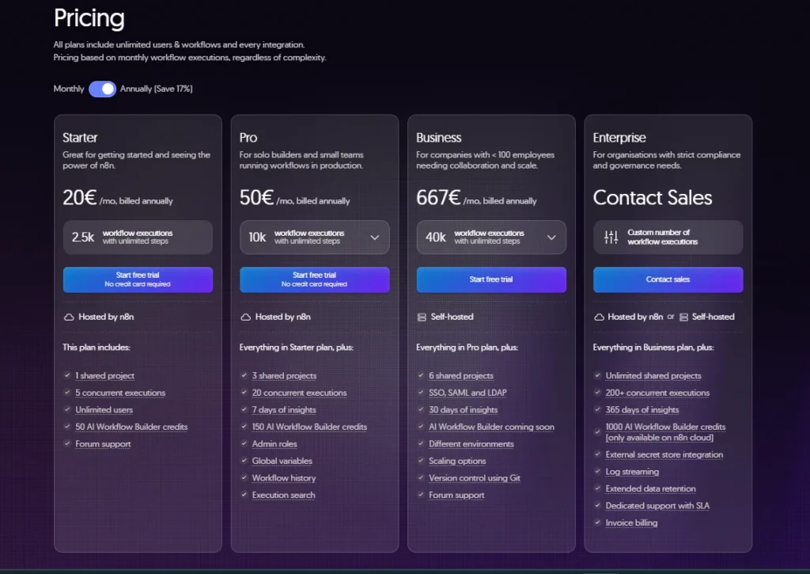Viewport: 810px width, 574px height.
Task: Click the Starter cloud hosting icon
Action: (x=69, y=317)
